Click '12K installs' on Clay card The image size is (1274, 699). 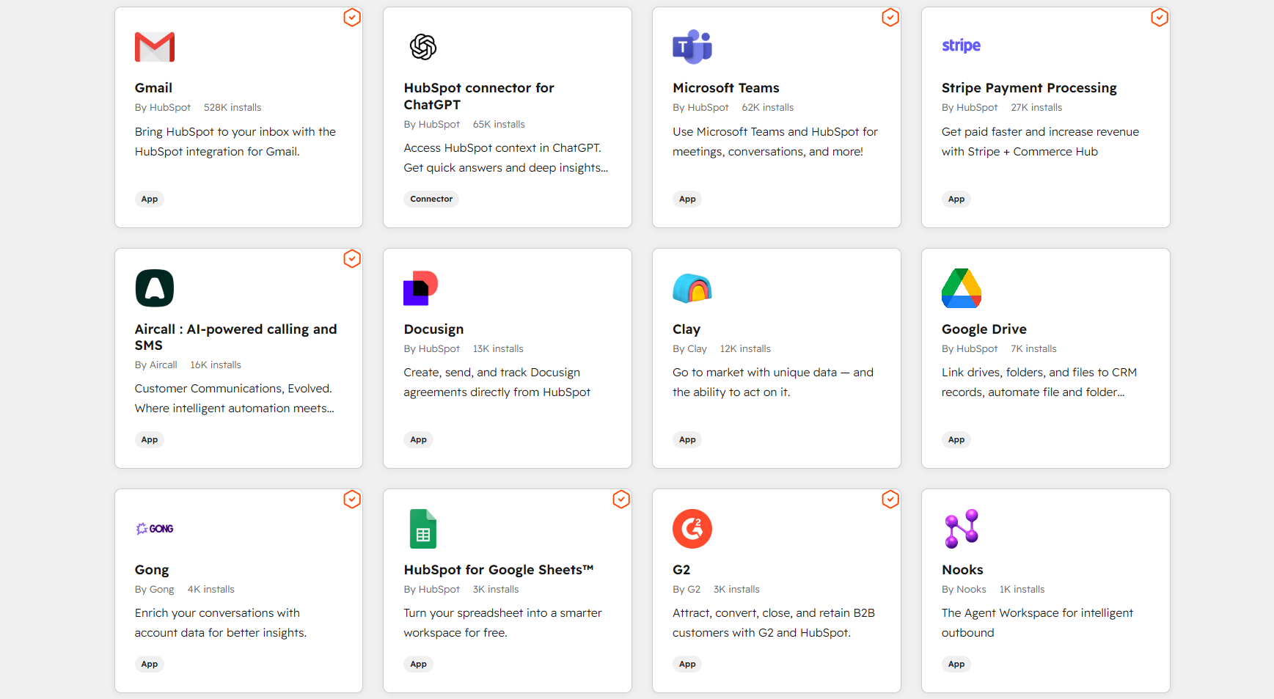[745, 348]
